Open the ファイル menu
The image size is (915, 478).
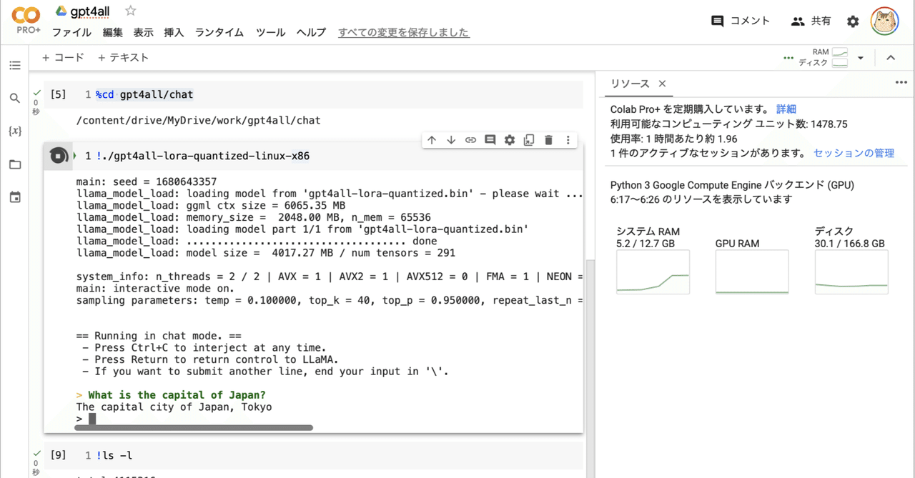coord(71,32)
